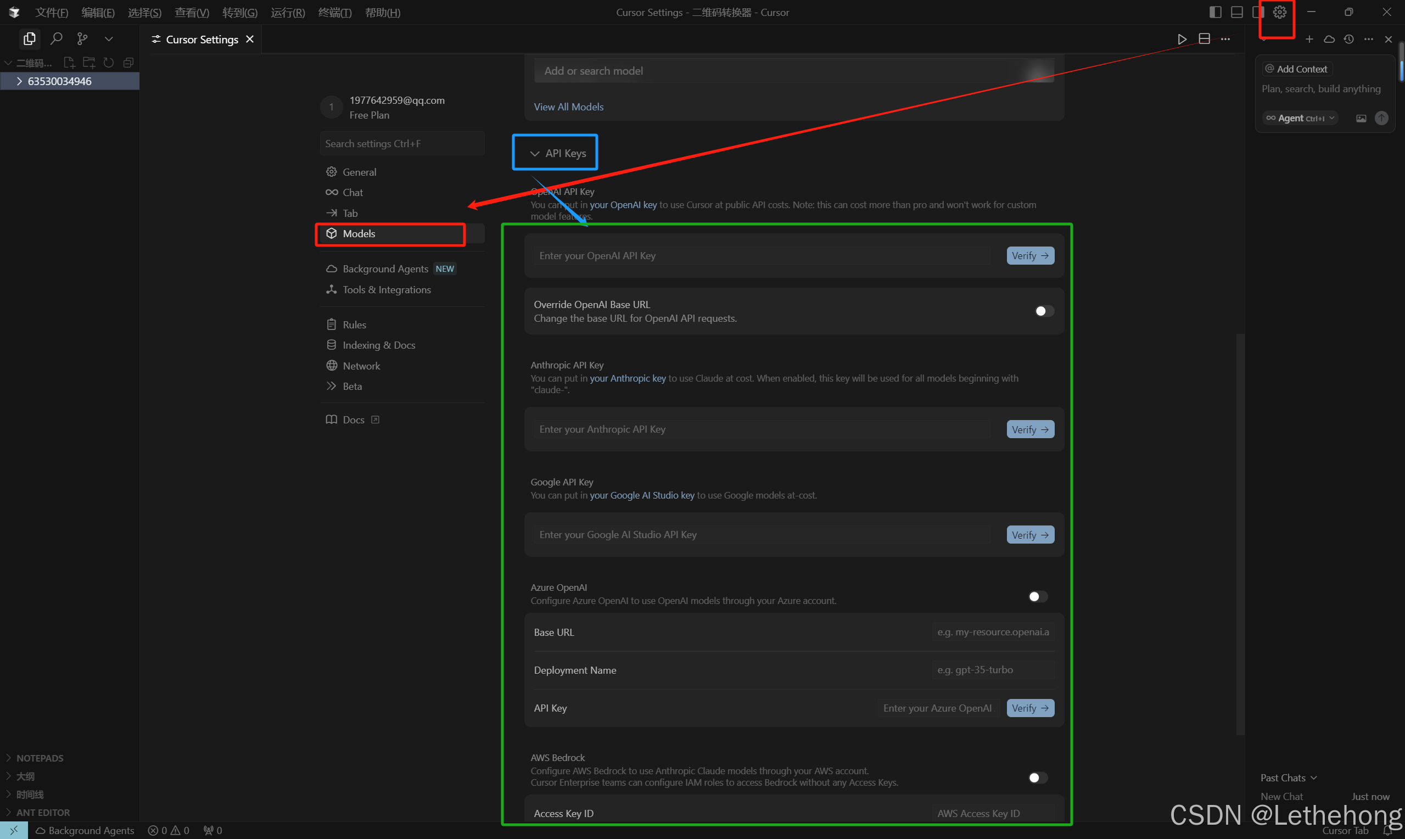This screenshot has width=1405, height=839.
Task: Open settings via title bar gear
Action: [x=1279, y=12]
